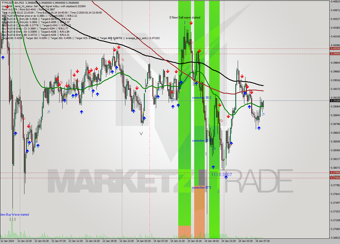The image size is (340, 244).
Task: Select the red price tag 0.39950
Action: click(x=335, y=54)
